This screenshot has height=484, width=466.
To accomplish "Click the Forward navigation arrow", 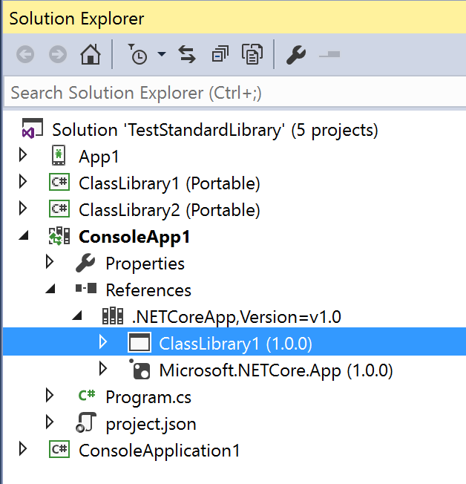I will point(58,55).
